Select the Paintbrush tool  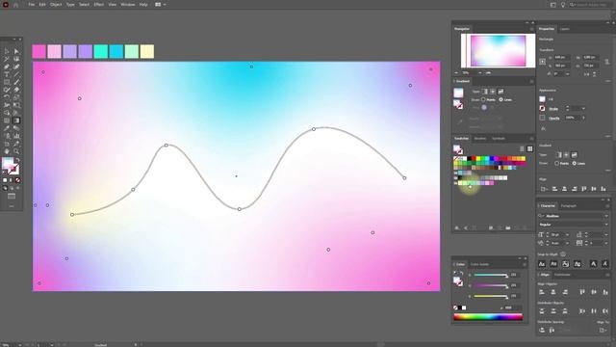(x=16, y=82)
